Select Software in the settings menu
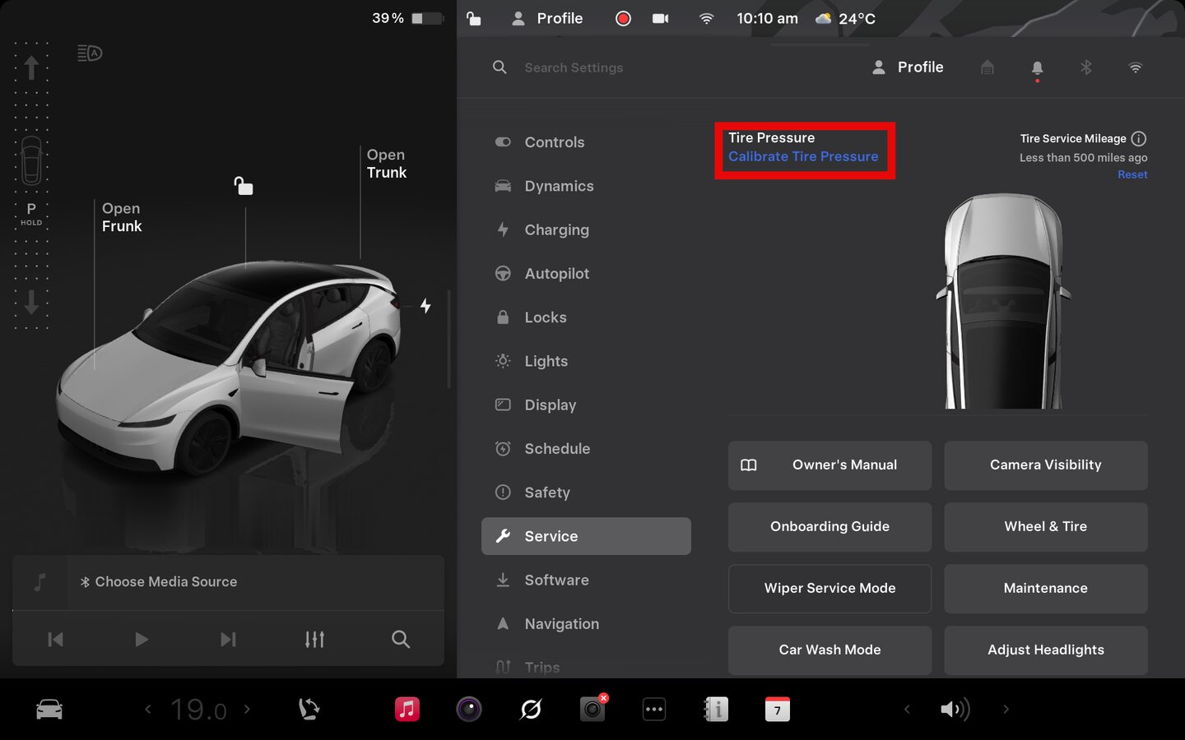The image size is (1185, 740). 556,580
